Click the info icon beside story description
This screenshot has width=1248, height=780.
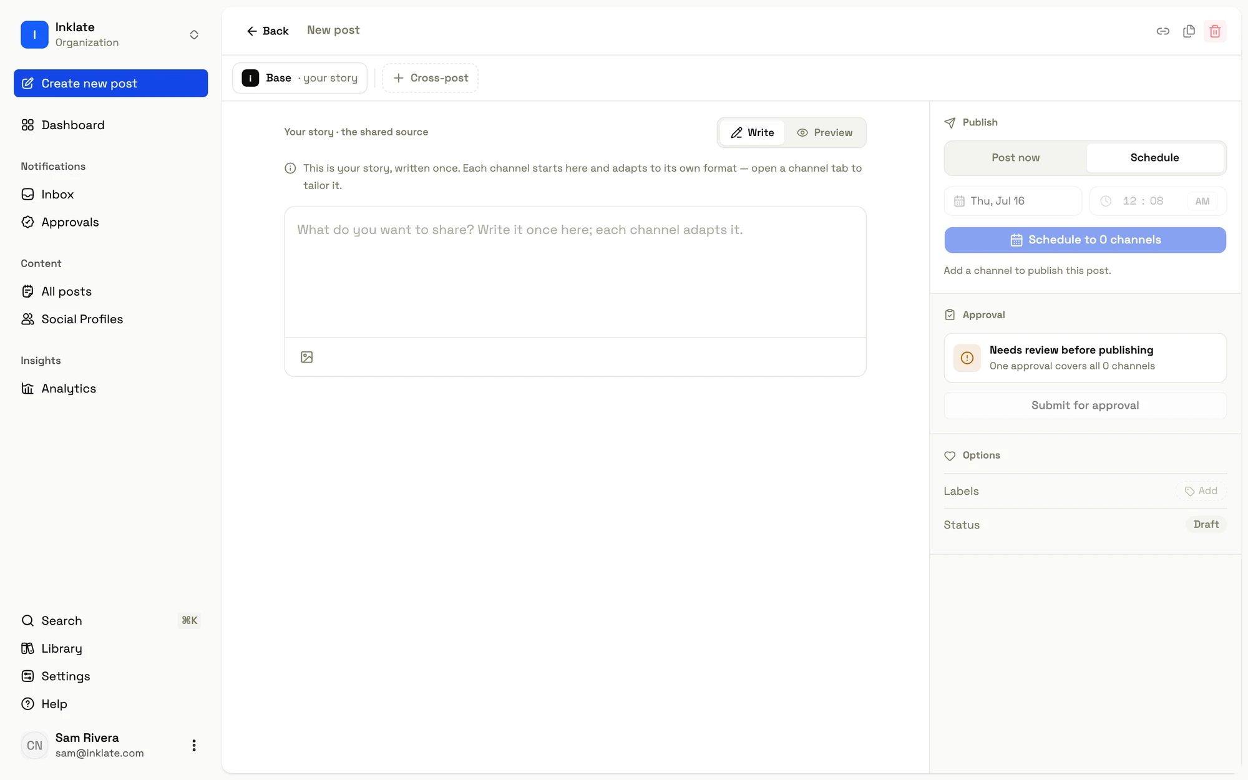click(290, 168)
